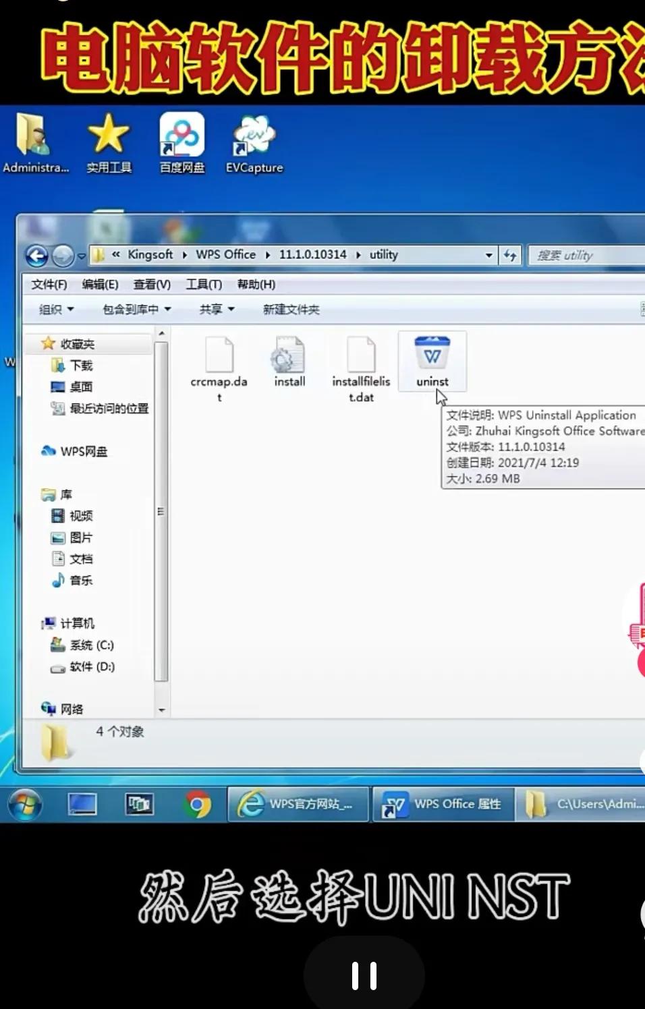Open the 文件(F) menu
This screenshot has width=645, height=1009.
(49, 284)
